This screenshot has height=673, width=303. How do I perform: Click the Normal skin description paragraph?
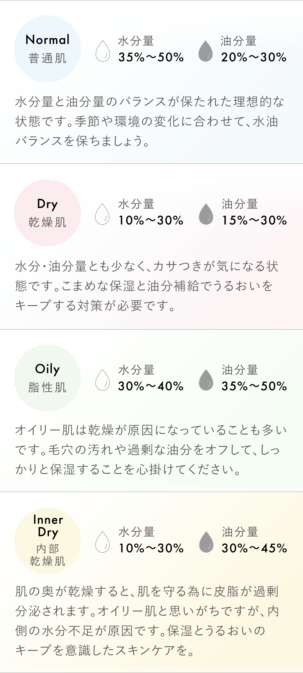[149, 121]
